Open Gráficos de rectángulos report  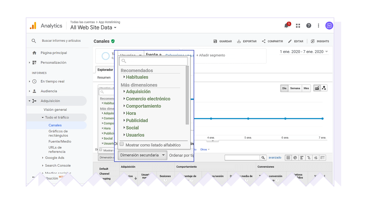[58, 133]
